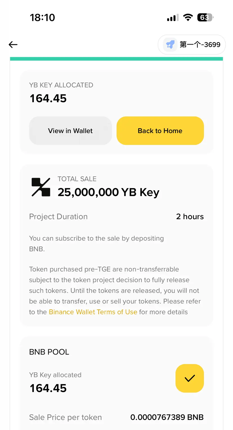Tap the 2 hours project duration value
The height and width of the screenshot is (430, 233).
click(x=190, y=216)
